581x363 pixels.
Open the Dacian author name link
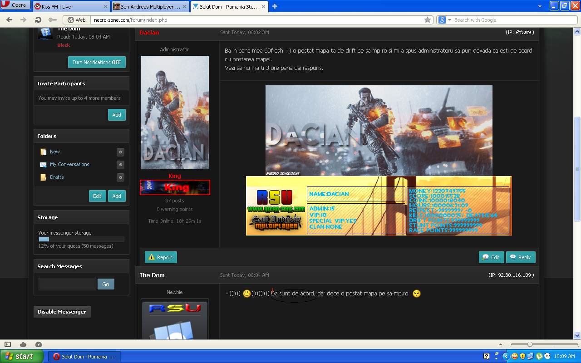[149, 33]
